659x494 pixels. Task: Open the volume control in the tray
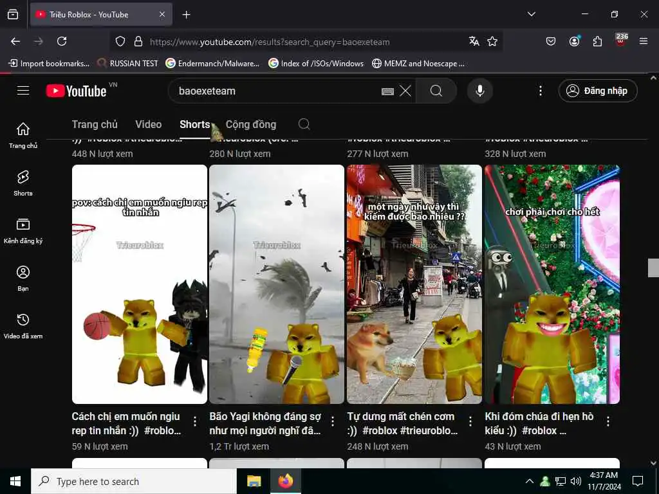point(576,481)
